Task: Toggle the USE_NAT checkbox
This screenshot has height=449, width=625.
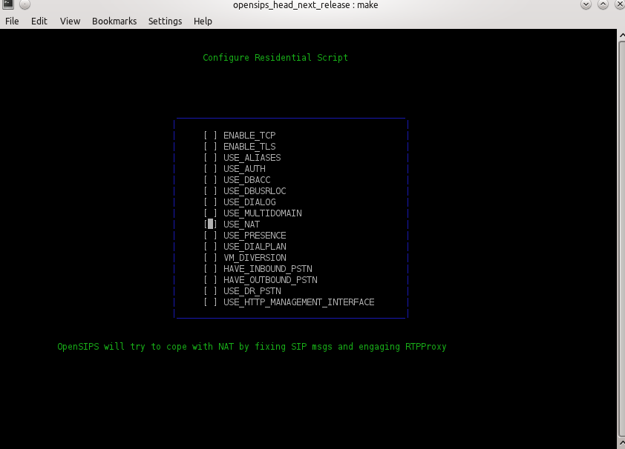Action: 210,224
